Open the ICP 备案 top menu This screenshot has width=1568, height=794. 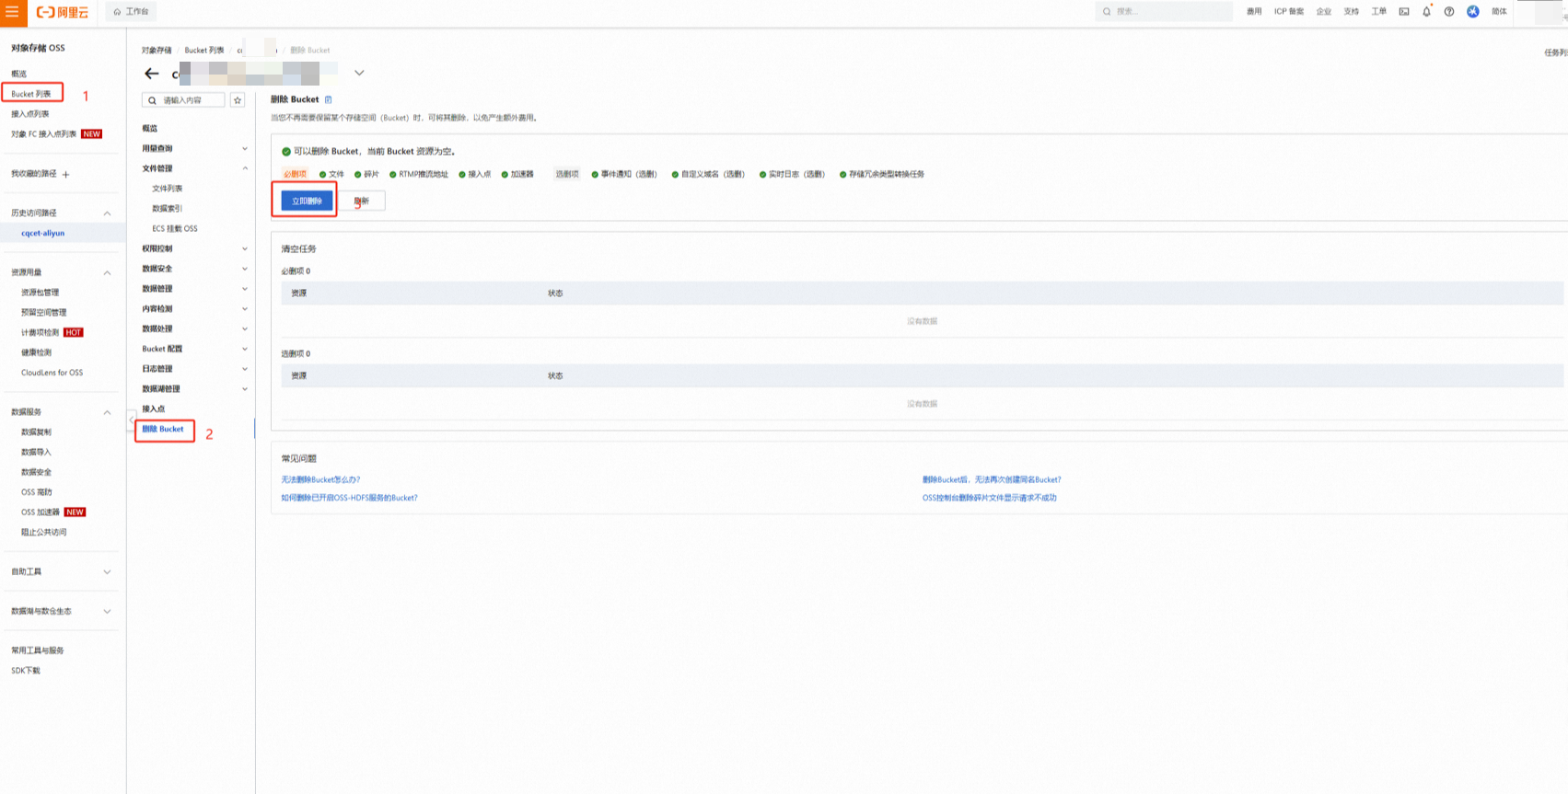(1289, 12)
